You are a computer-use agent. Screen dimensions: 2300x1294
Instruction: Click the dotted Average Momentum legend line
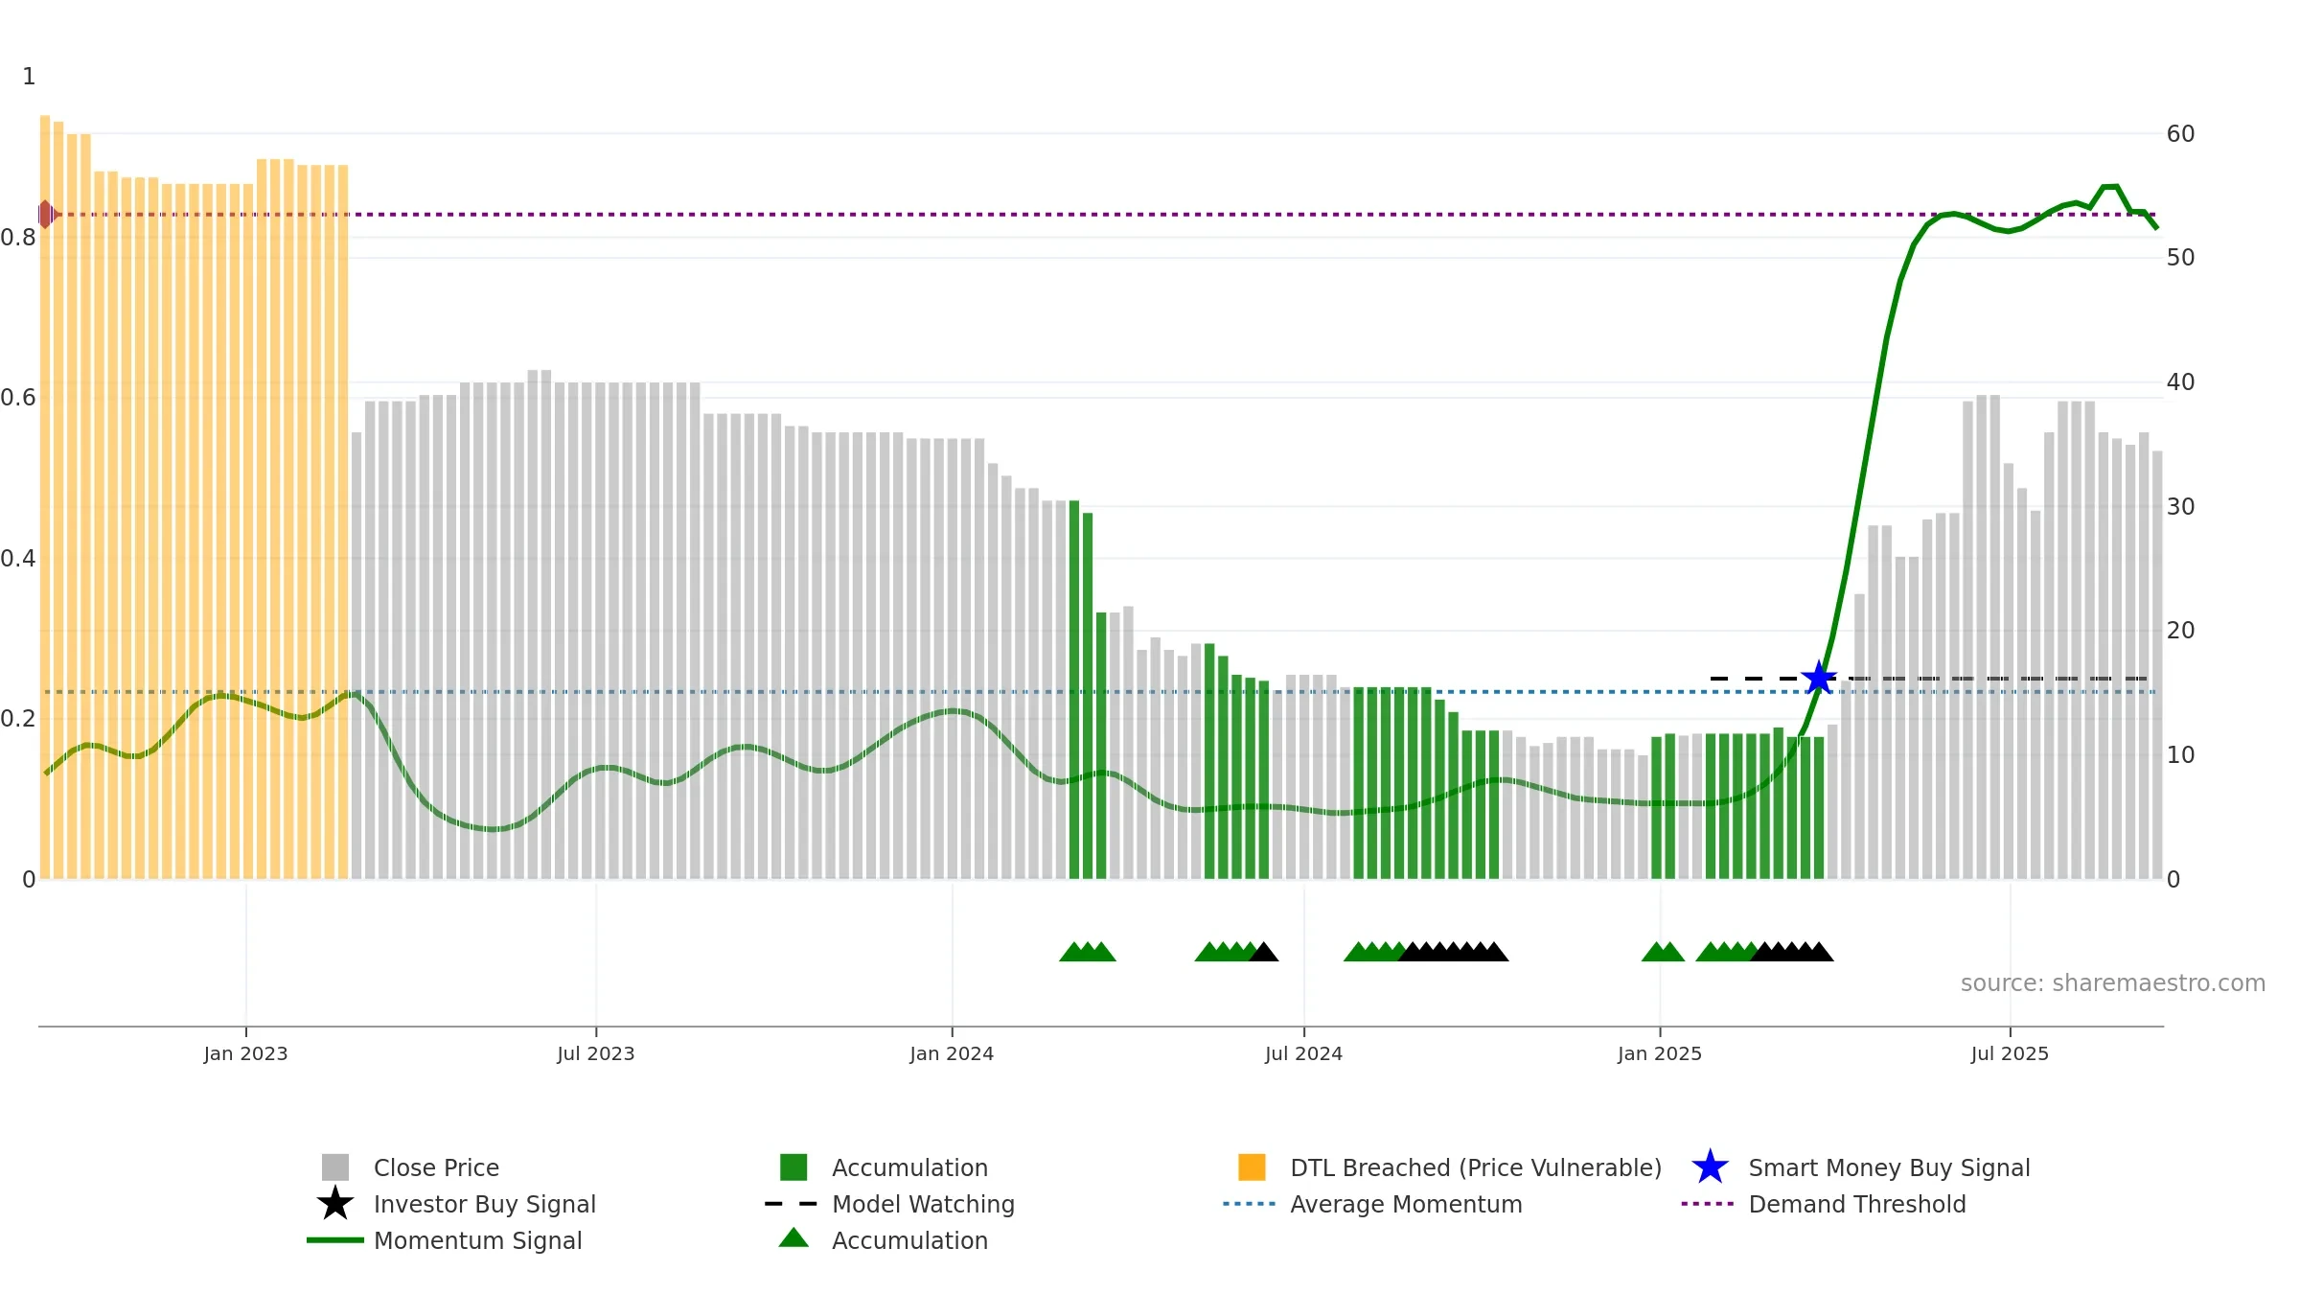(x=1250, y=1204)
